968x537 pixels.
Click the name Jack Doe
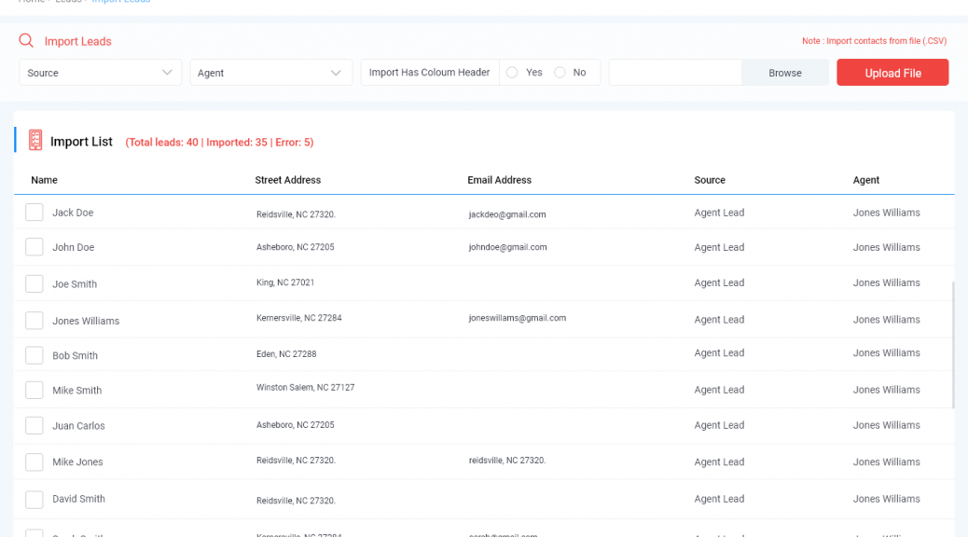(73, 213)
